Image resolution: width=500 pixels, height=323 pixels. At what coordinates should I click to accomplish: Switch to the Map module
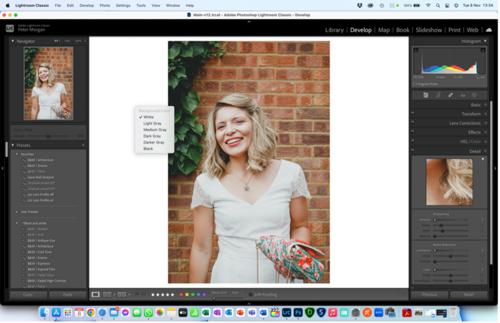tap(384, 30)
